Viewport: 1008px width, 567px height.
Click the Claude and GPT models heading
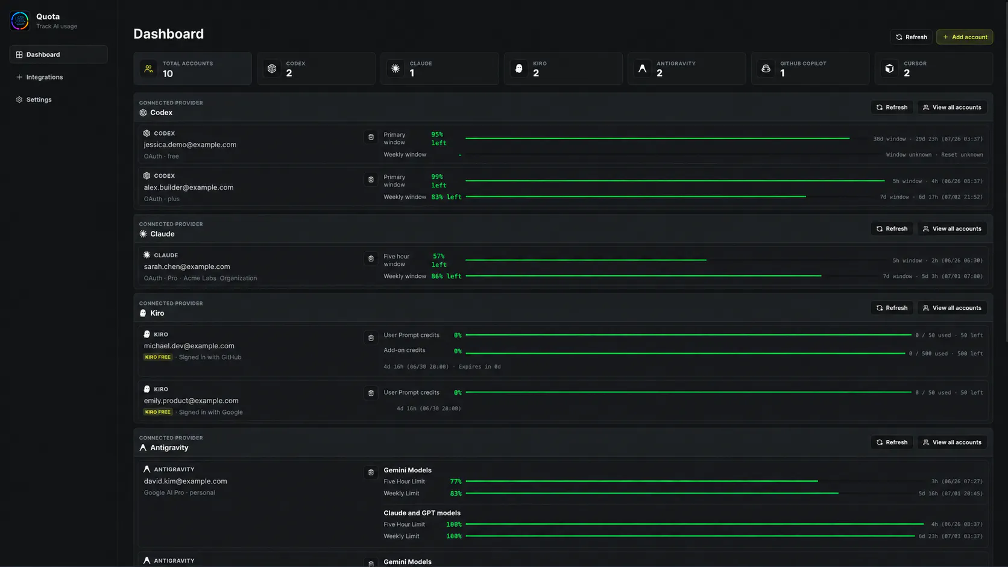click(422, 513)
